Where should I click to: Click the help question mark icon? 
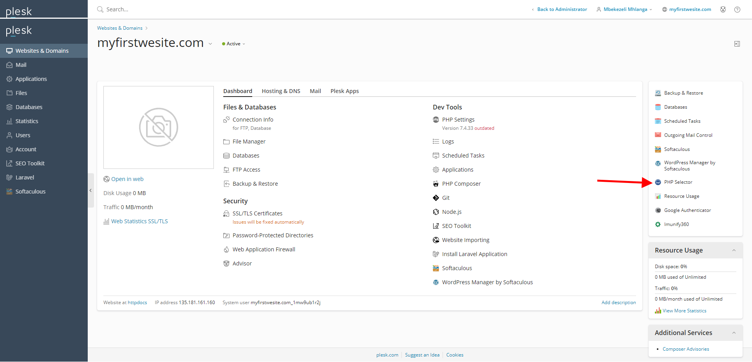pyautogui.click(x=737, y=9)
